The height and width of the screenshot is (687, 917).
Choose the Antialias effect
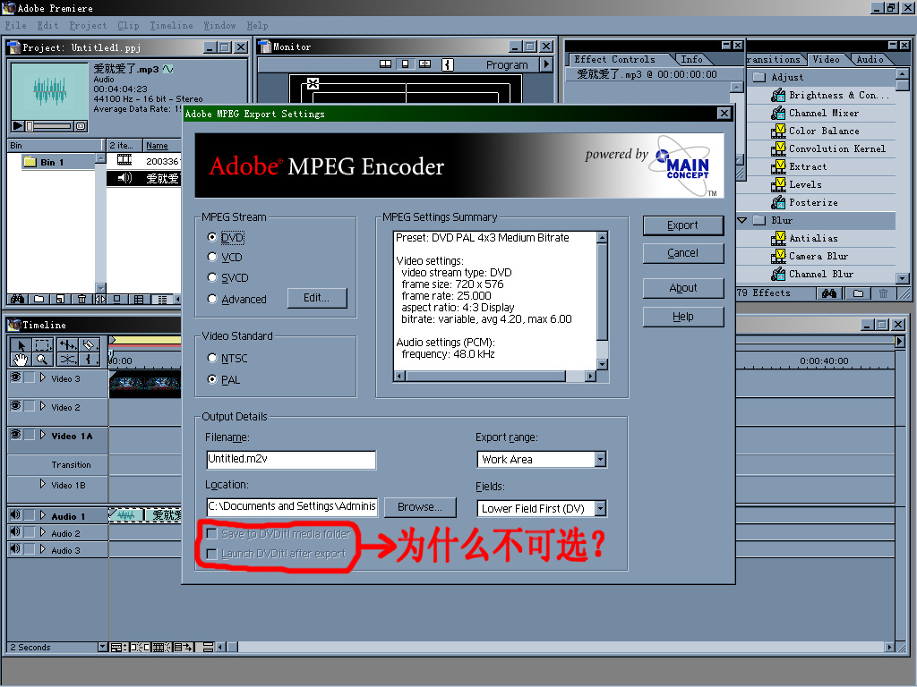click(x=813, y=238)
